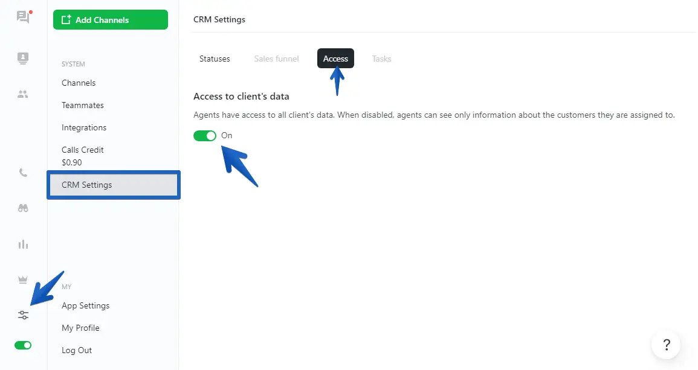Viewport: 698px width, 370px height.
Task: Open the settings sliders icon in sidebar
Action: pyautogui.click(x=23, y=315)
